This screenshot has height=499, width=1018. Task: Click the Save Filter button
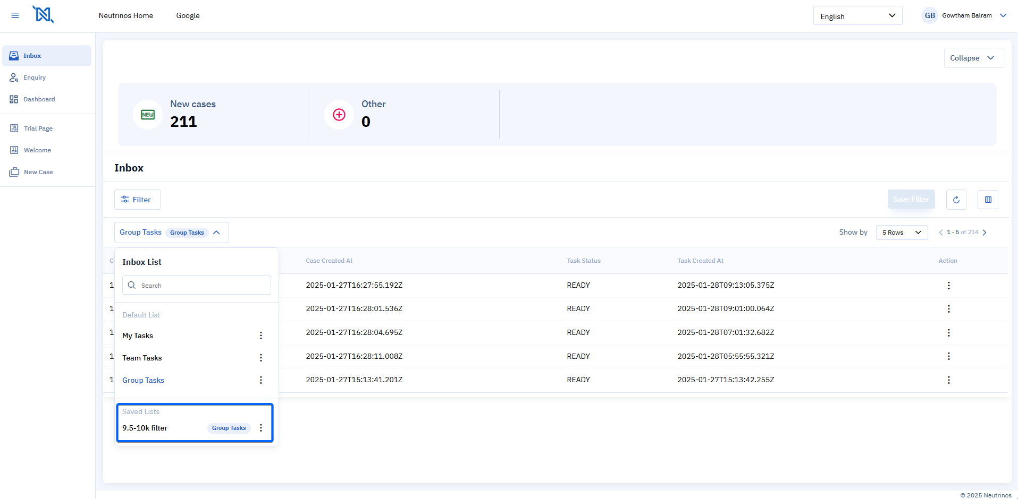point(911,199)
